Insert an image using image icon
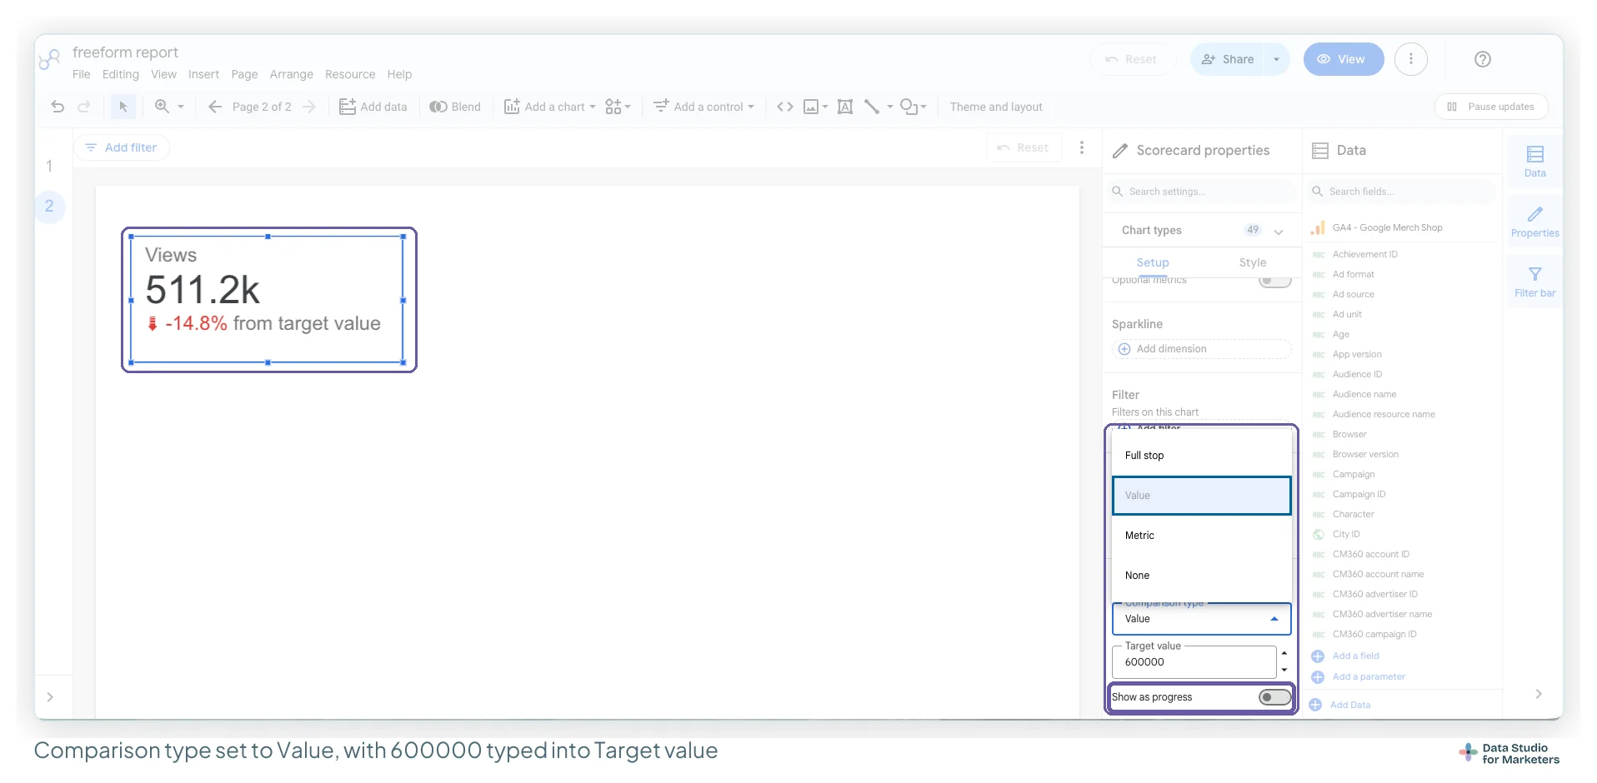Viewport: 1597px width, 783px height. click(x=811, y=107)
